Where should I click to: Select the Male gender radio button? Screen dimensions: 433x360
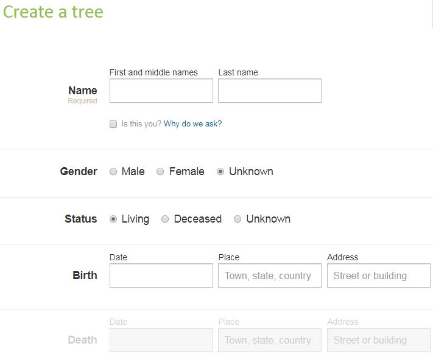[113, 171]
